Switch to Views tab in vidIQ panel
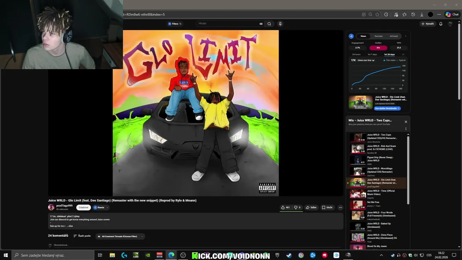This screenshot has height=260, width=462. tap(363, 36)
